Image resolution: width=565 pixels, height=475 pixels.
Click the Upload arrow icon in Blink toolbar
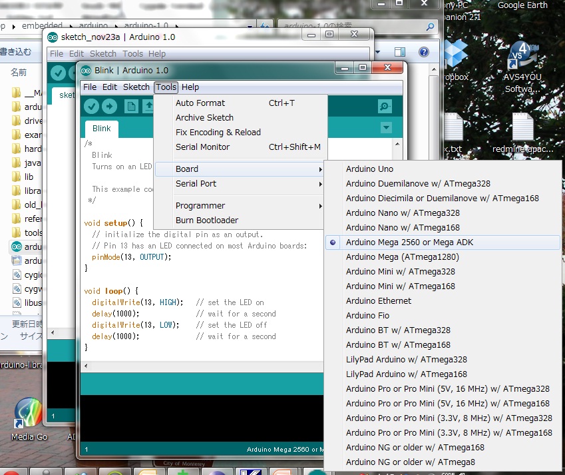pos(109,107)
